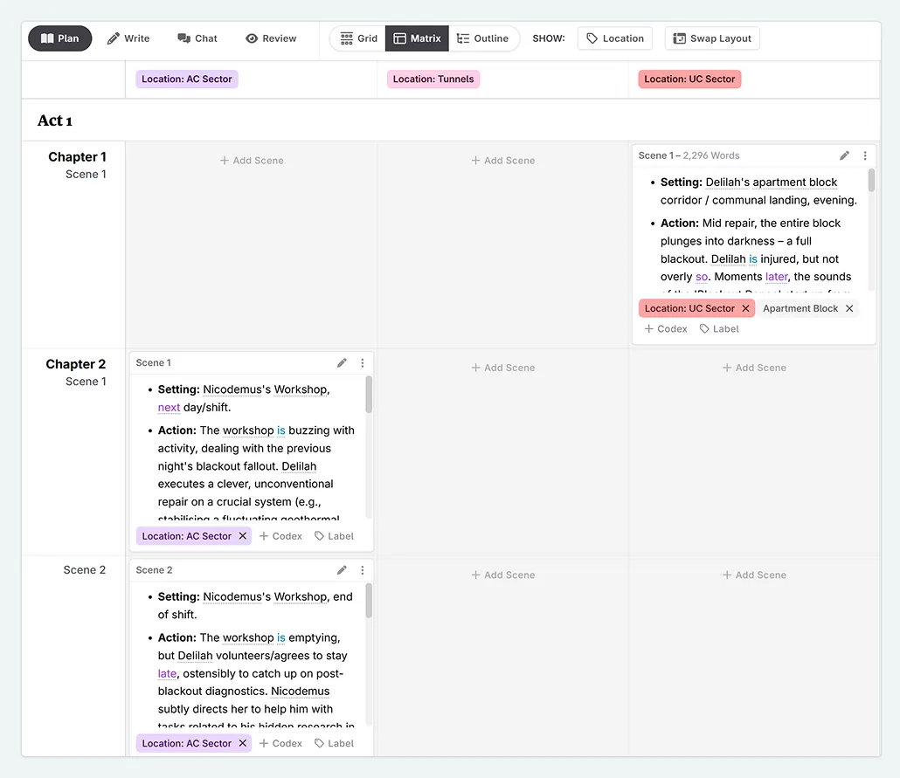Go to the Chat tab
Viewport: 900px width, 778px height.
[x=197, y=38]
